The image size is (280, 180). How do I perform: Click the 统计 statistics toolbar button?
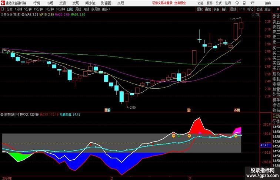[225, 9]
